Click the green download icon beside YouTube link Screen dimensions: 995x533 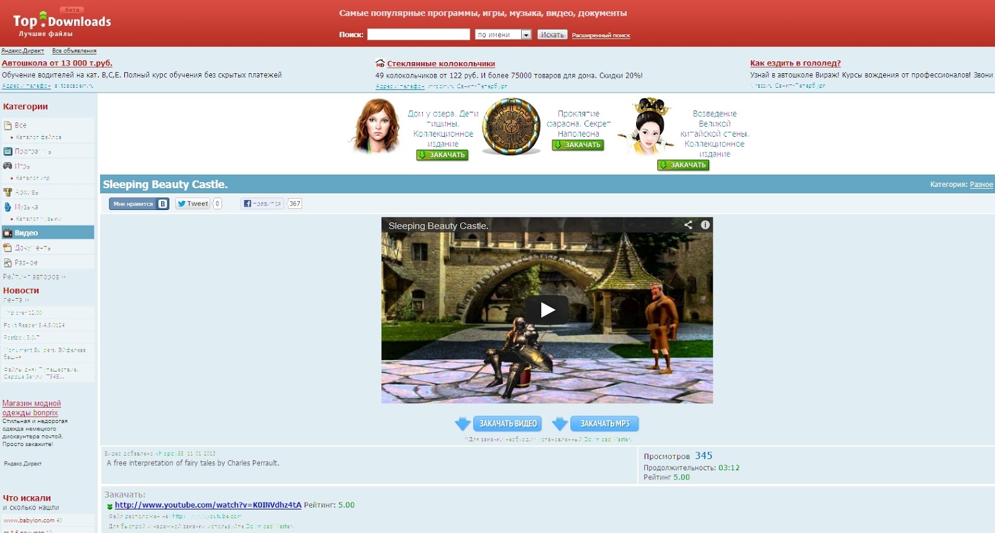point(110,506)
